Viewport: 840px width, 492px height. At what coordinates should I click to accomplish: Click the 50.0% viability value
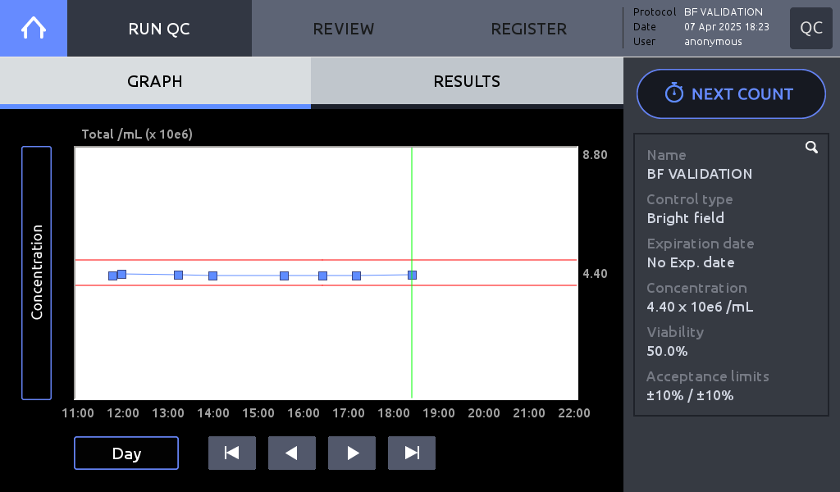(x=667, y=351)
